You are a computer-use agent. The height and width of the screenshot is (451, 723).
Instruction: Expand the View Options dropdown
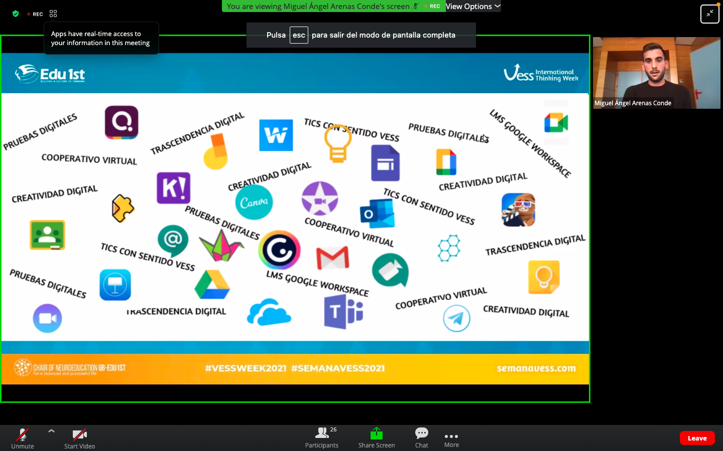tap(472, 7)
